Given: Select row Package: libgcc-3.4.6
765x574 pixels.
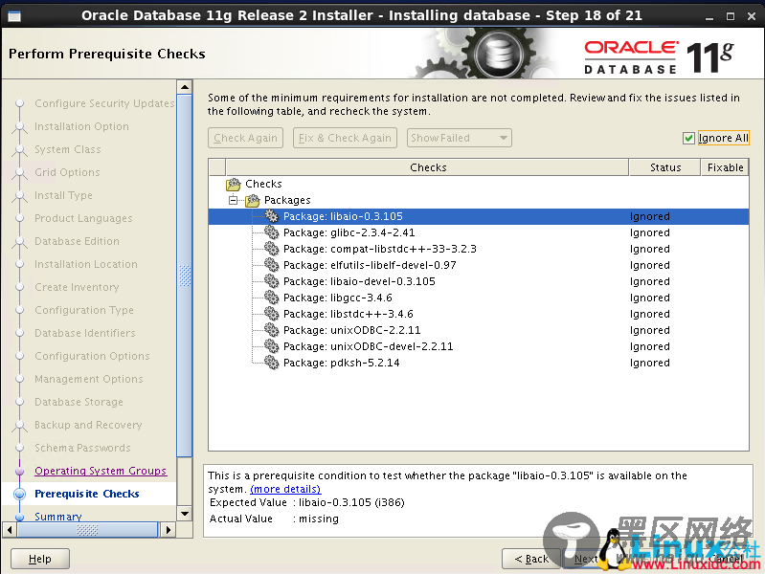Looking at the screenshot, I should [x=479, y=298].
